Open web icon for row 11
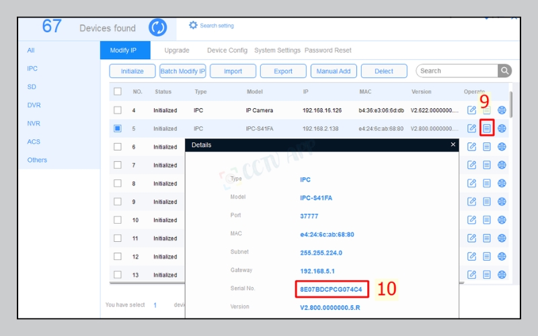The height and width of the screenshot is (336, 538). [x=502, y=238]
